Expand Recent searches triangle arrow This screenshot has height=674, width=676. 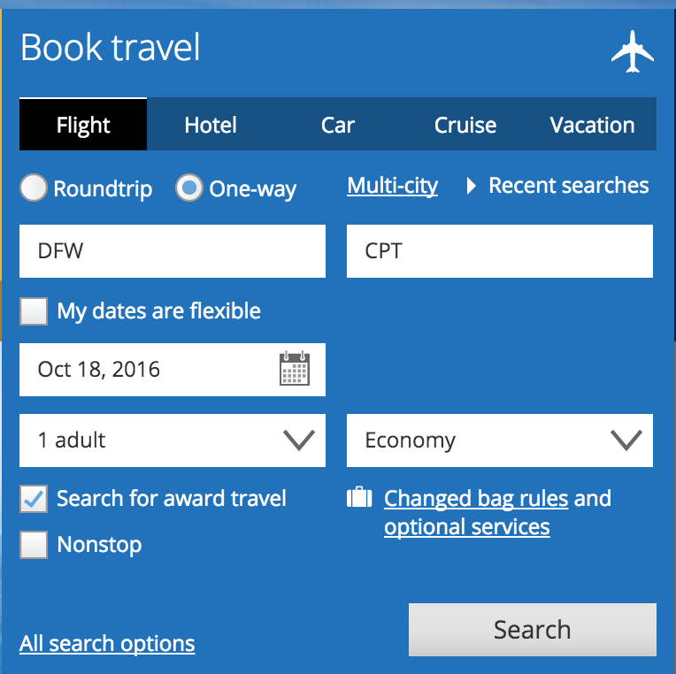[x=472, y=186]
